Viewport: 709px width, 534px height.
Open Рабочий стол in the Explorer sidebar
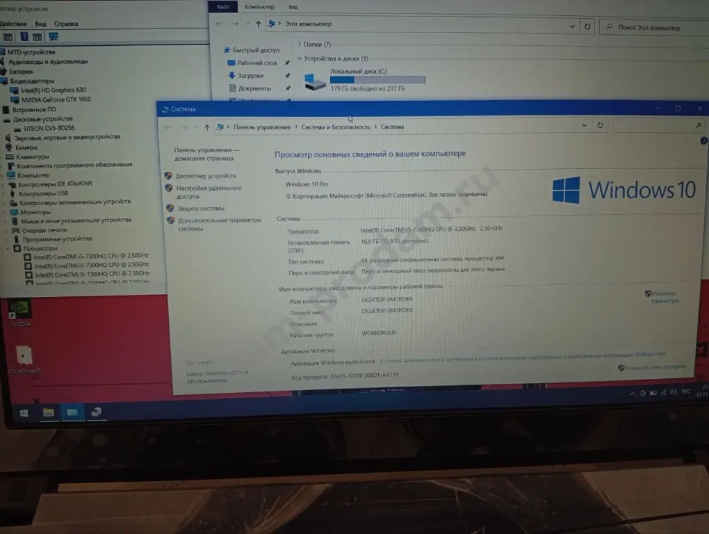tap(256, 63)
